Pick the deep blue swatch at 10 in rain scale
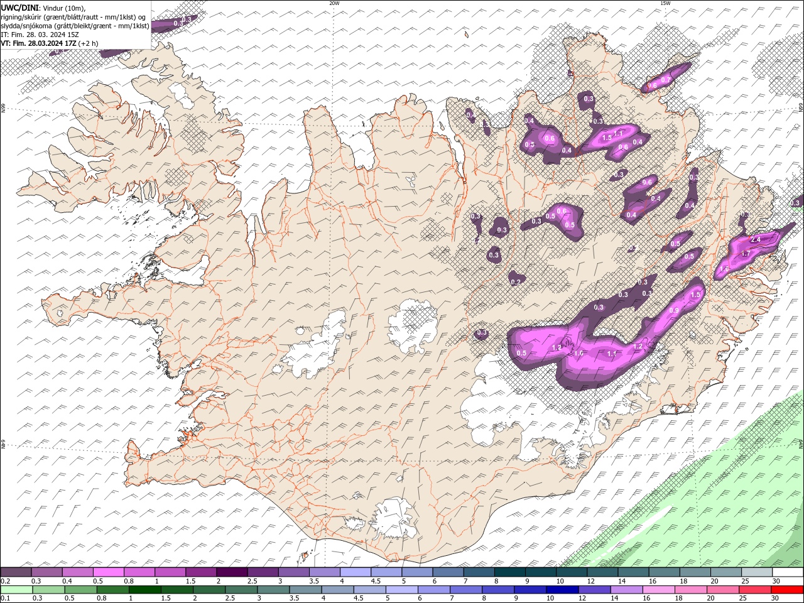The height and width of the screenshot is (603, 804). pos(563,590)
